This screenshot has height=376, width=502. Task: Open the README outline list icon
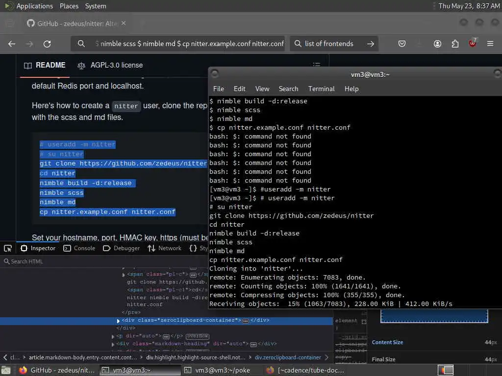[x=316, y=64]
